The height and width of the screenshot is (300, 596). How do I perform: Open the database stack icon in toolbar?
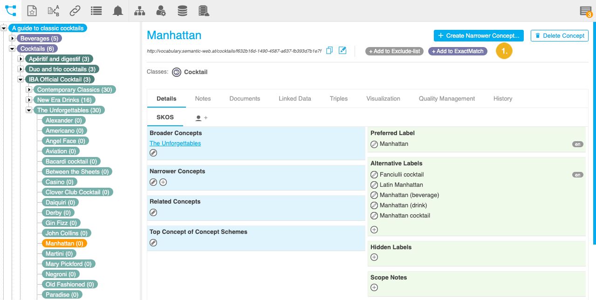(x=182, y=11)
